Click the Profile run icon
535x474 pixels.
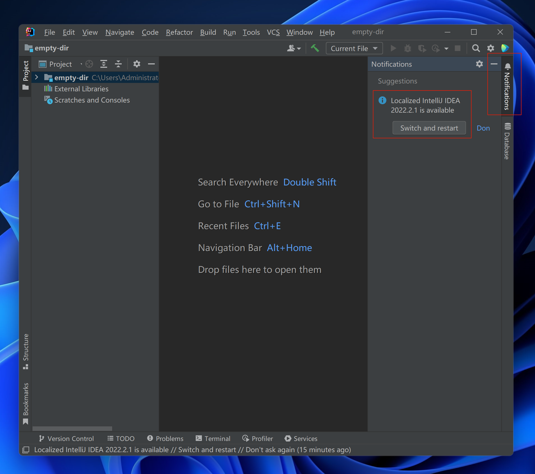436,48
